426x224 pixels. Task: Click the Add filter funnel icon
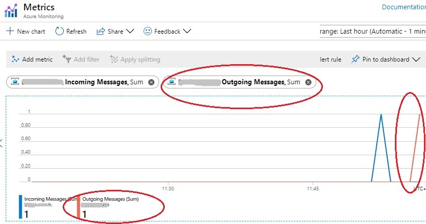[66, 59]
